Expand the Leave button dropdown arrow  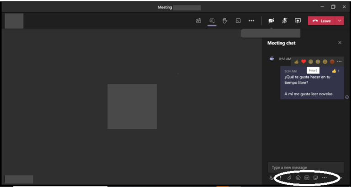tap(340, 21)
